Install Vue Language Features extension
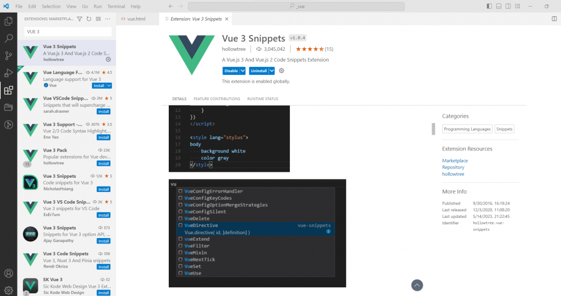The width and height of the screenshot is (561, 296). pyautogui.click(x=99, y=86)
